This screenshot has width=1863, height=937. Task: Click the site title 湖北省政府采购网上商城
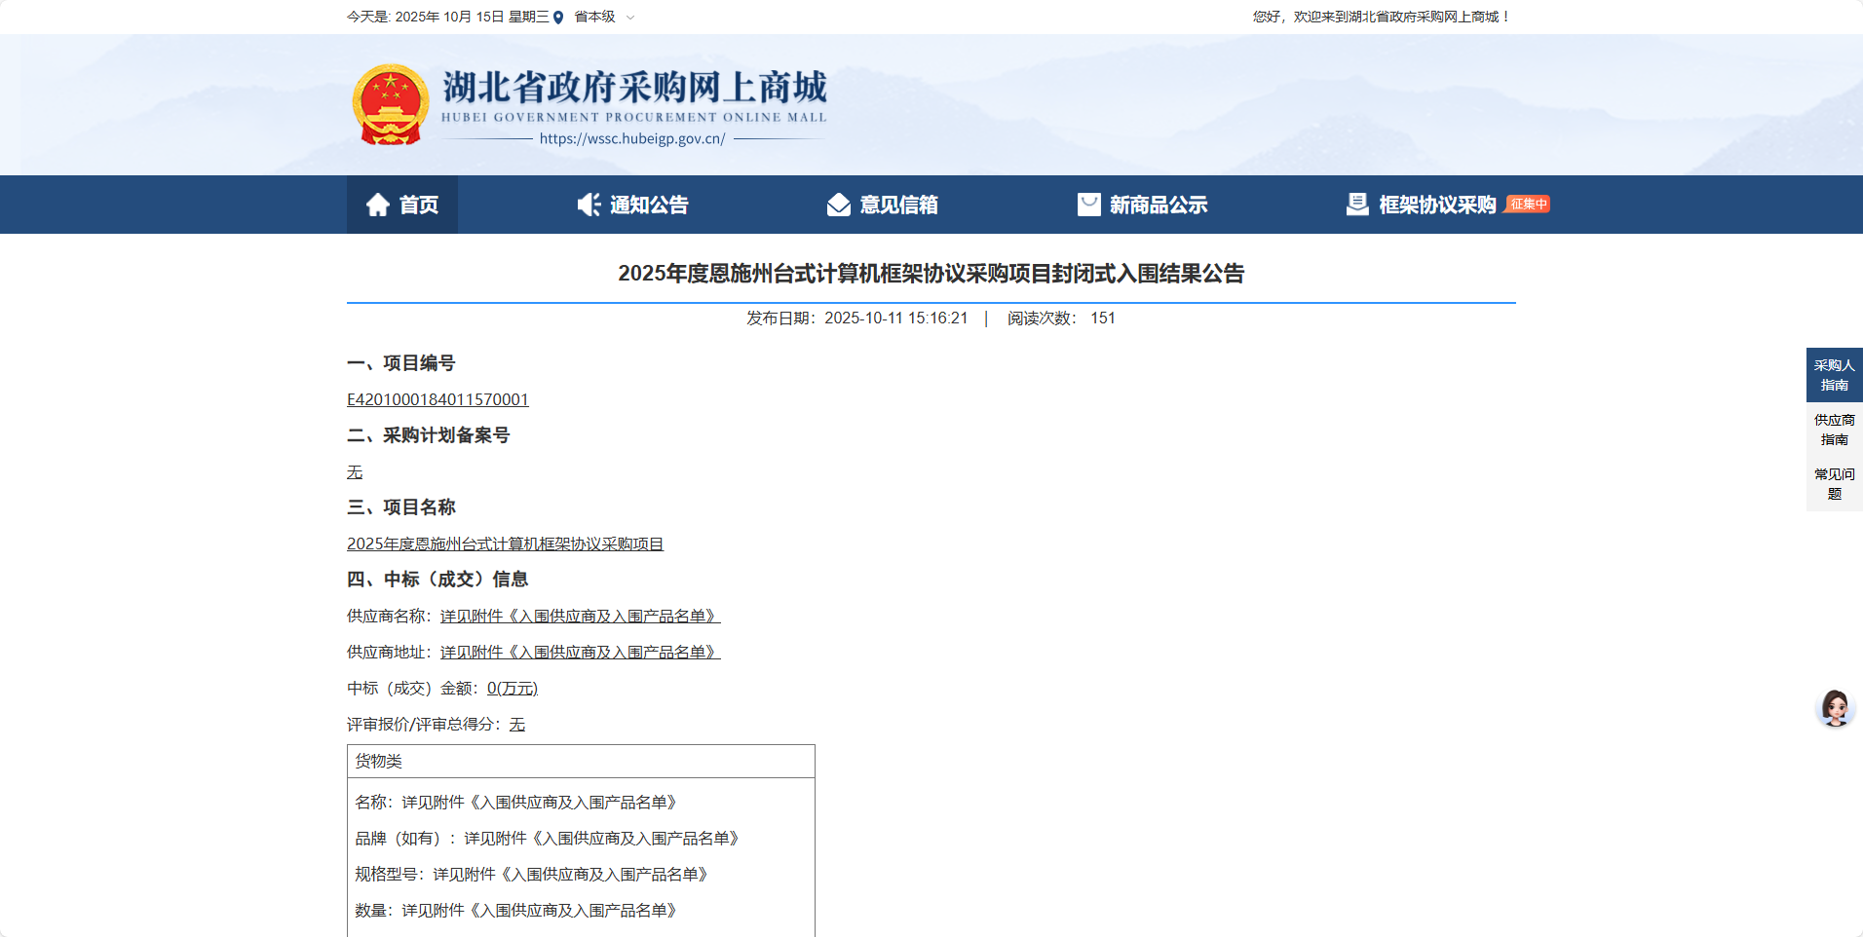pos(634,88)
